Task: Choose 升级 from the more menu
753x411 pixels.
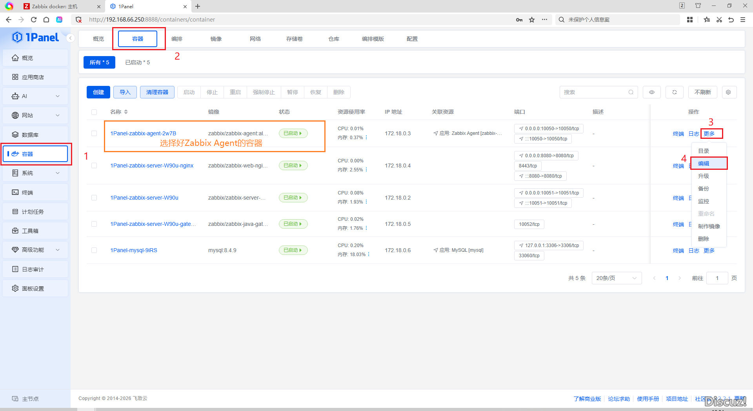Action: (x=709, y=176)
